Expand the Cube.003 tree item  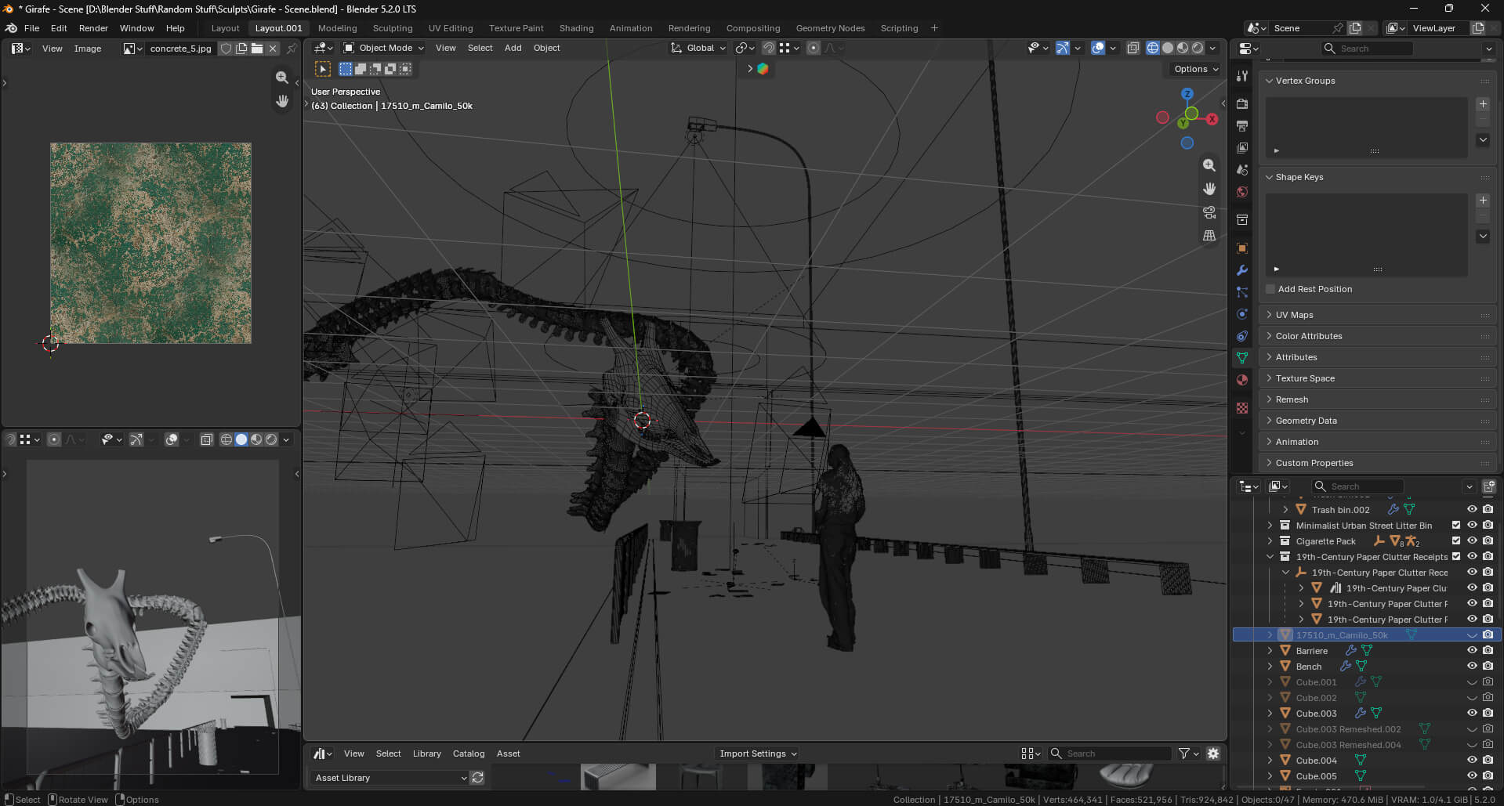[x=1270, y=713]
